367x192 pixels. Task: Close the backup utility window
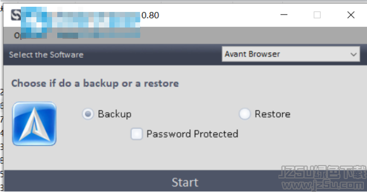(351, 15)
